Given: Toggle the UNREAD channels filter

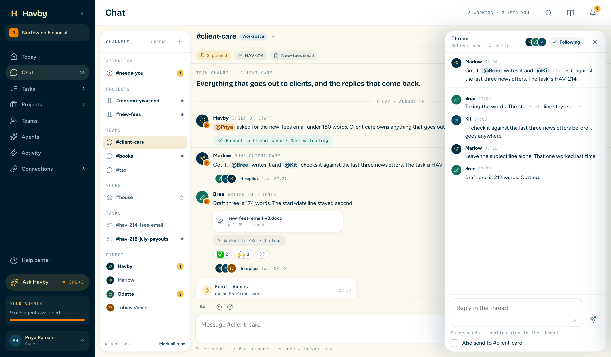Looking at the screenshot, I should (159, 42).
